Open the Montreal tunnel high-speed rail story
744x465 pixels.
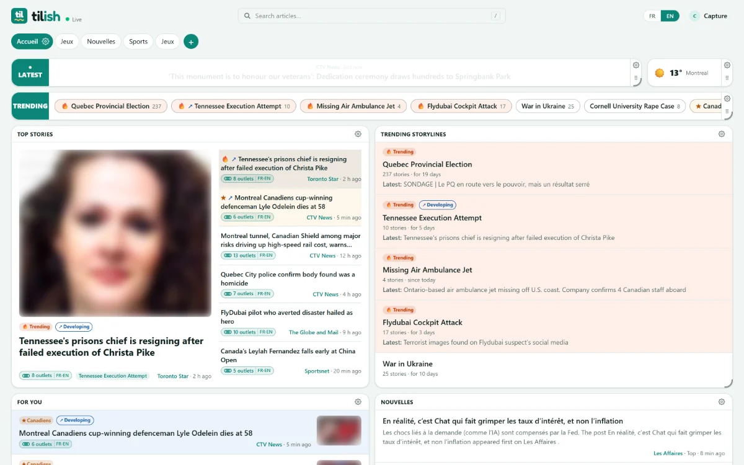[291, 241]
